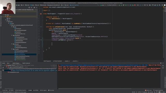Screen dimensions: 166x93
Task: Click the MainFragment navigation bar crumb at top
Action: (x=74, y=5)
